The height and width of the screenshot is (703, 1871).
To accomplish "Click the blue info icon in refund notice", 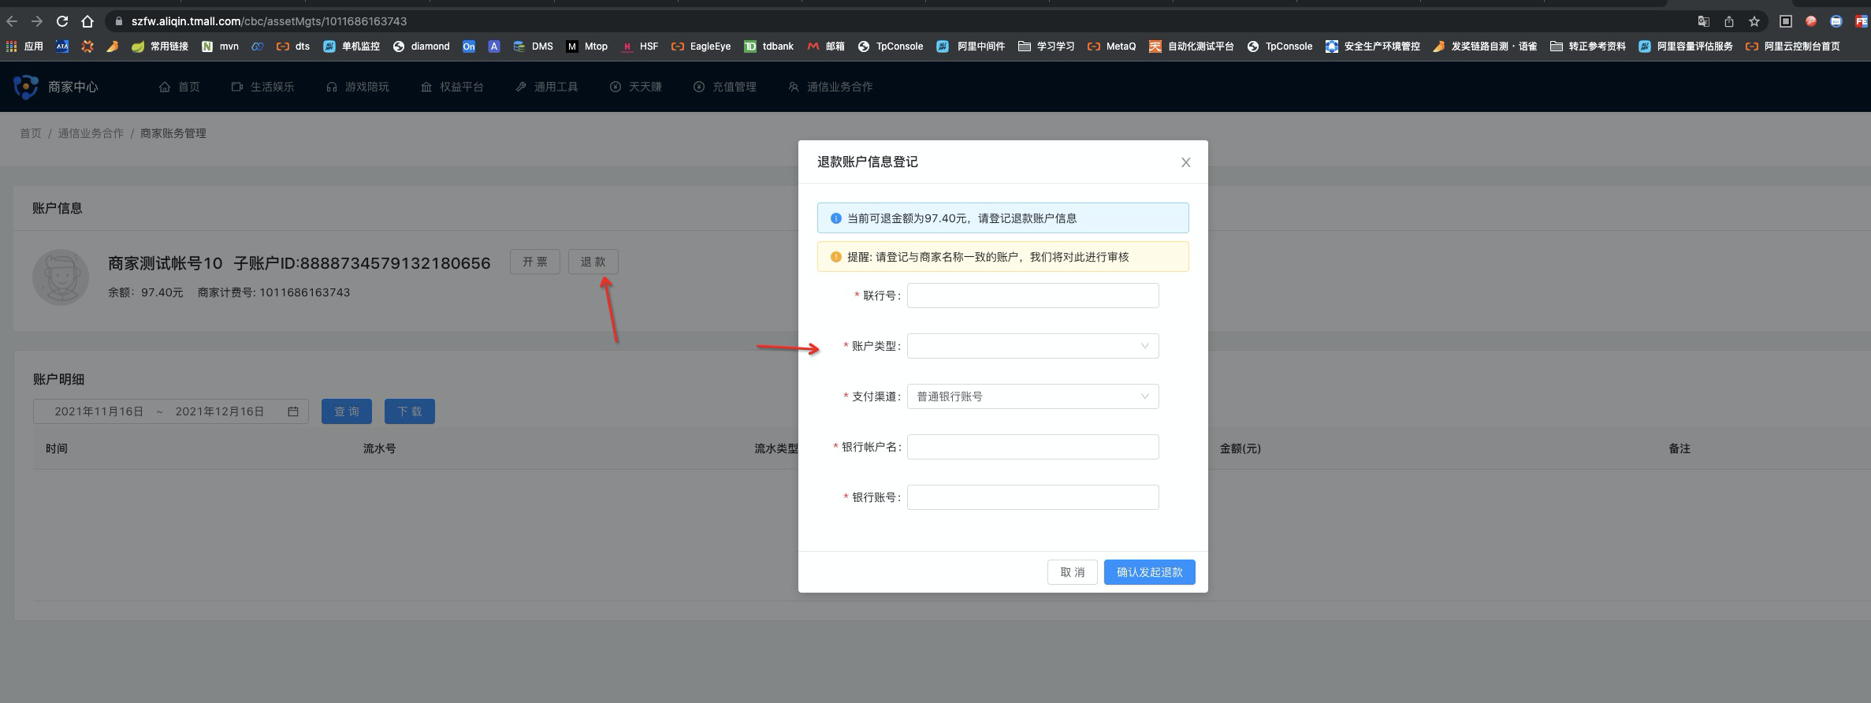I will (x=836, y=218).
